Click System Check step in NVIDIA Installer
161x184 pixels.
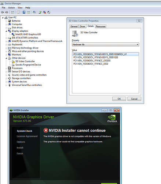[25, 131]
